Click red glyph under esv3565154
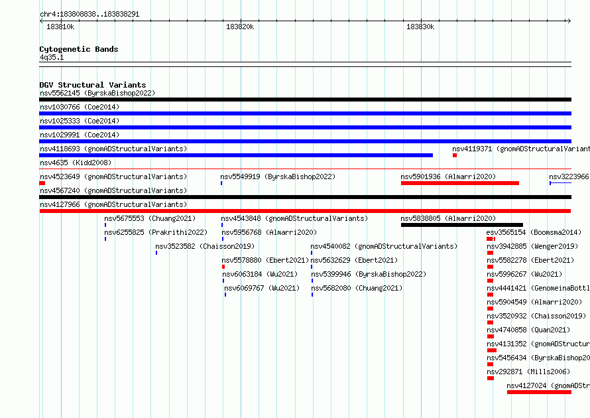 [491, 239]
